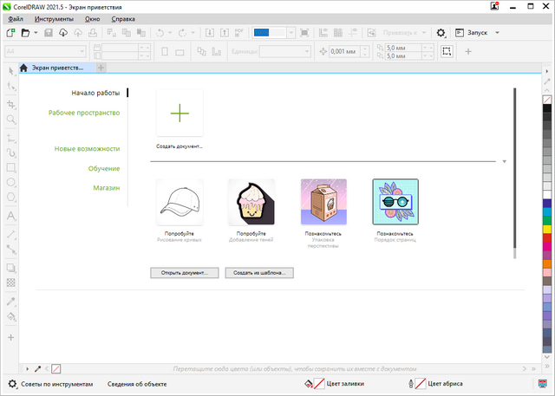Add a new tab with plus button
This screenshot has height=396, width=555.
101,68
